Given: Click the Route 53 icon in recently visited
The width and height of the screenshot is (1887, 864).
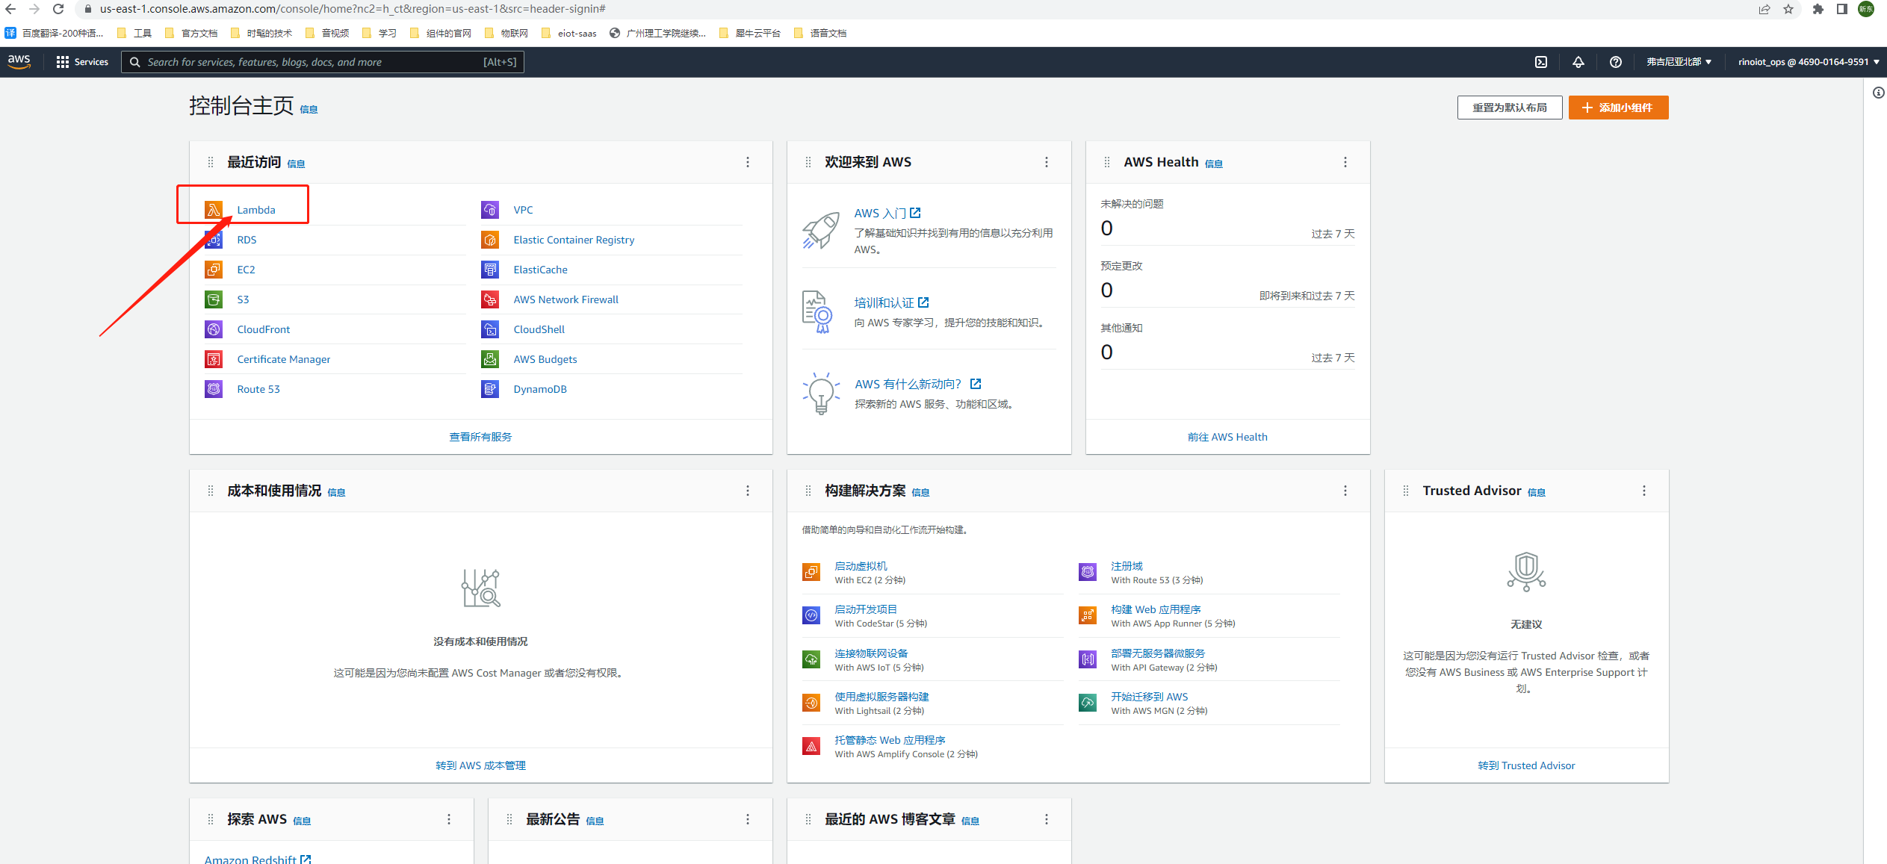Looking at the screenshot, I should 214,389.
